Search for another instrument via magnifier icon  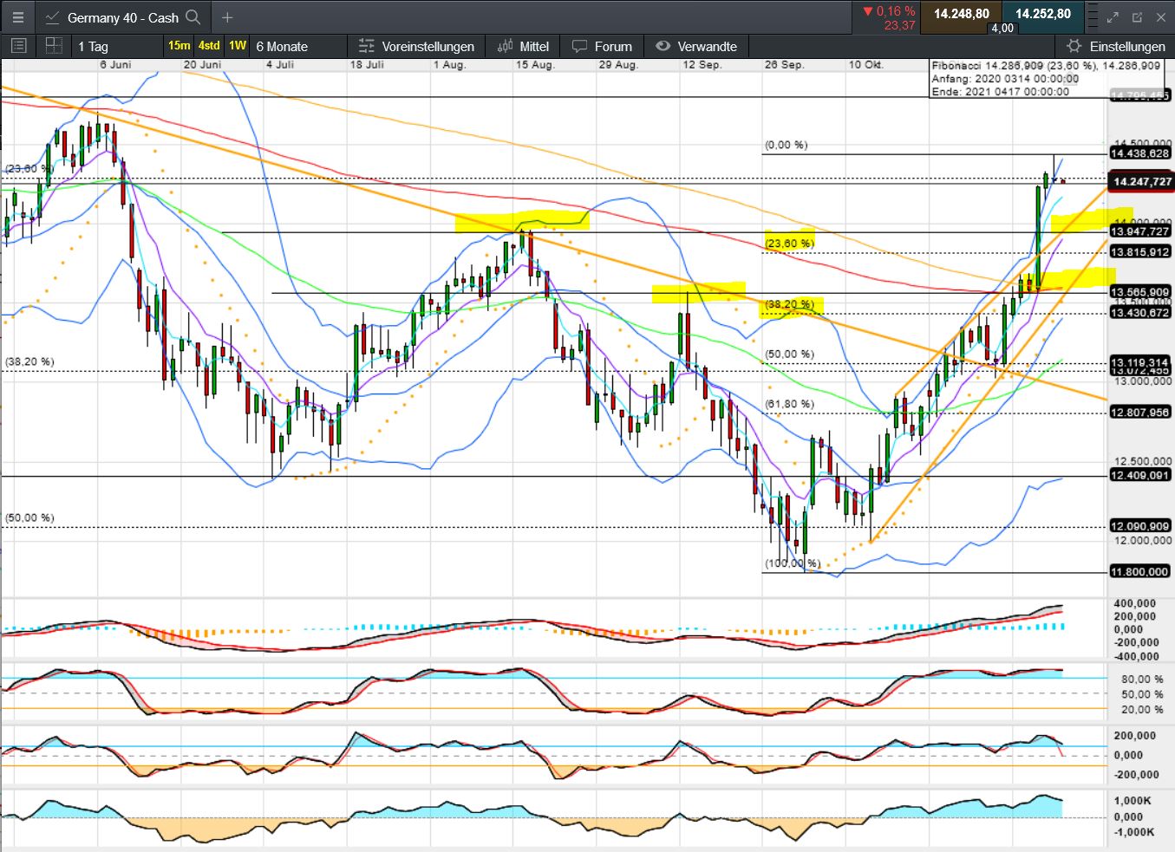coord(193,17)
